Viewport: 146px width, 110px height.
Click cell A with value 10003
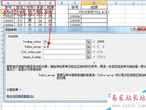click(8, 21)
